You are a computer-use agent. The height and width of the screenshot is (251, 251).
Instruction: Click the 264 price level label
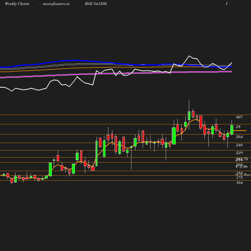click(x=239, y=137)
